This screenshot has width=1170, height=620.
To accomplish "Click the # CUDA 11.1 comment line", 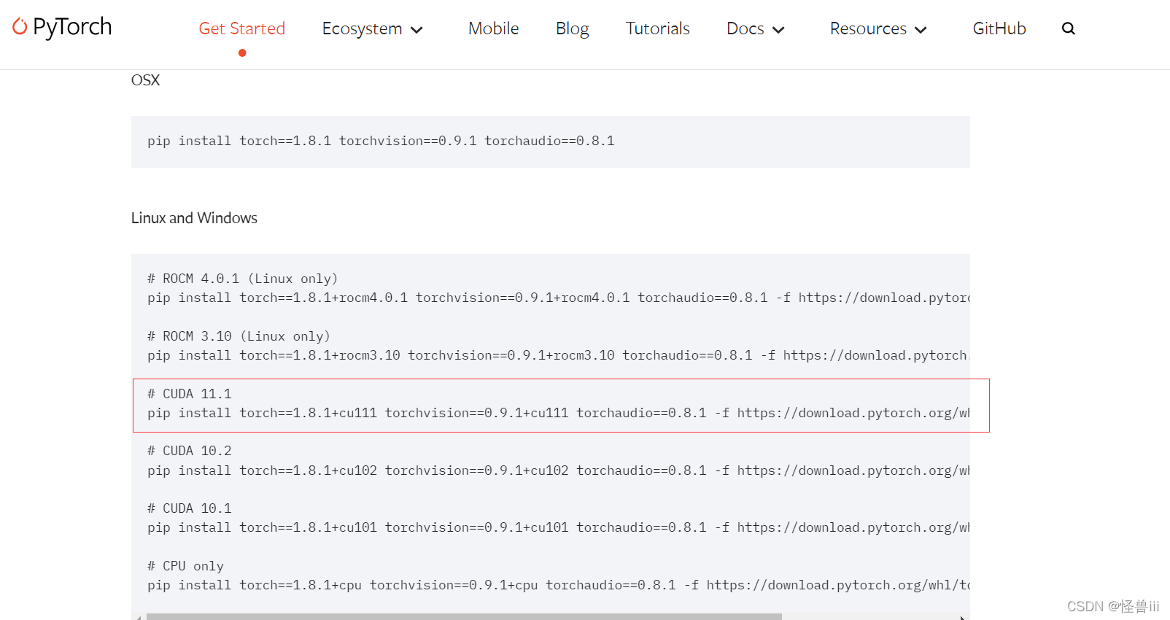I will (190, 394).
